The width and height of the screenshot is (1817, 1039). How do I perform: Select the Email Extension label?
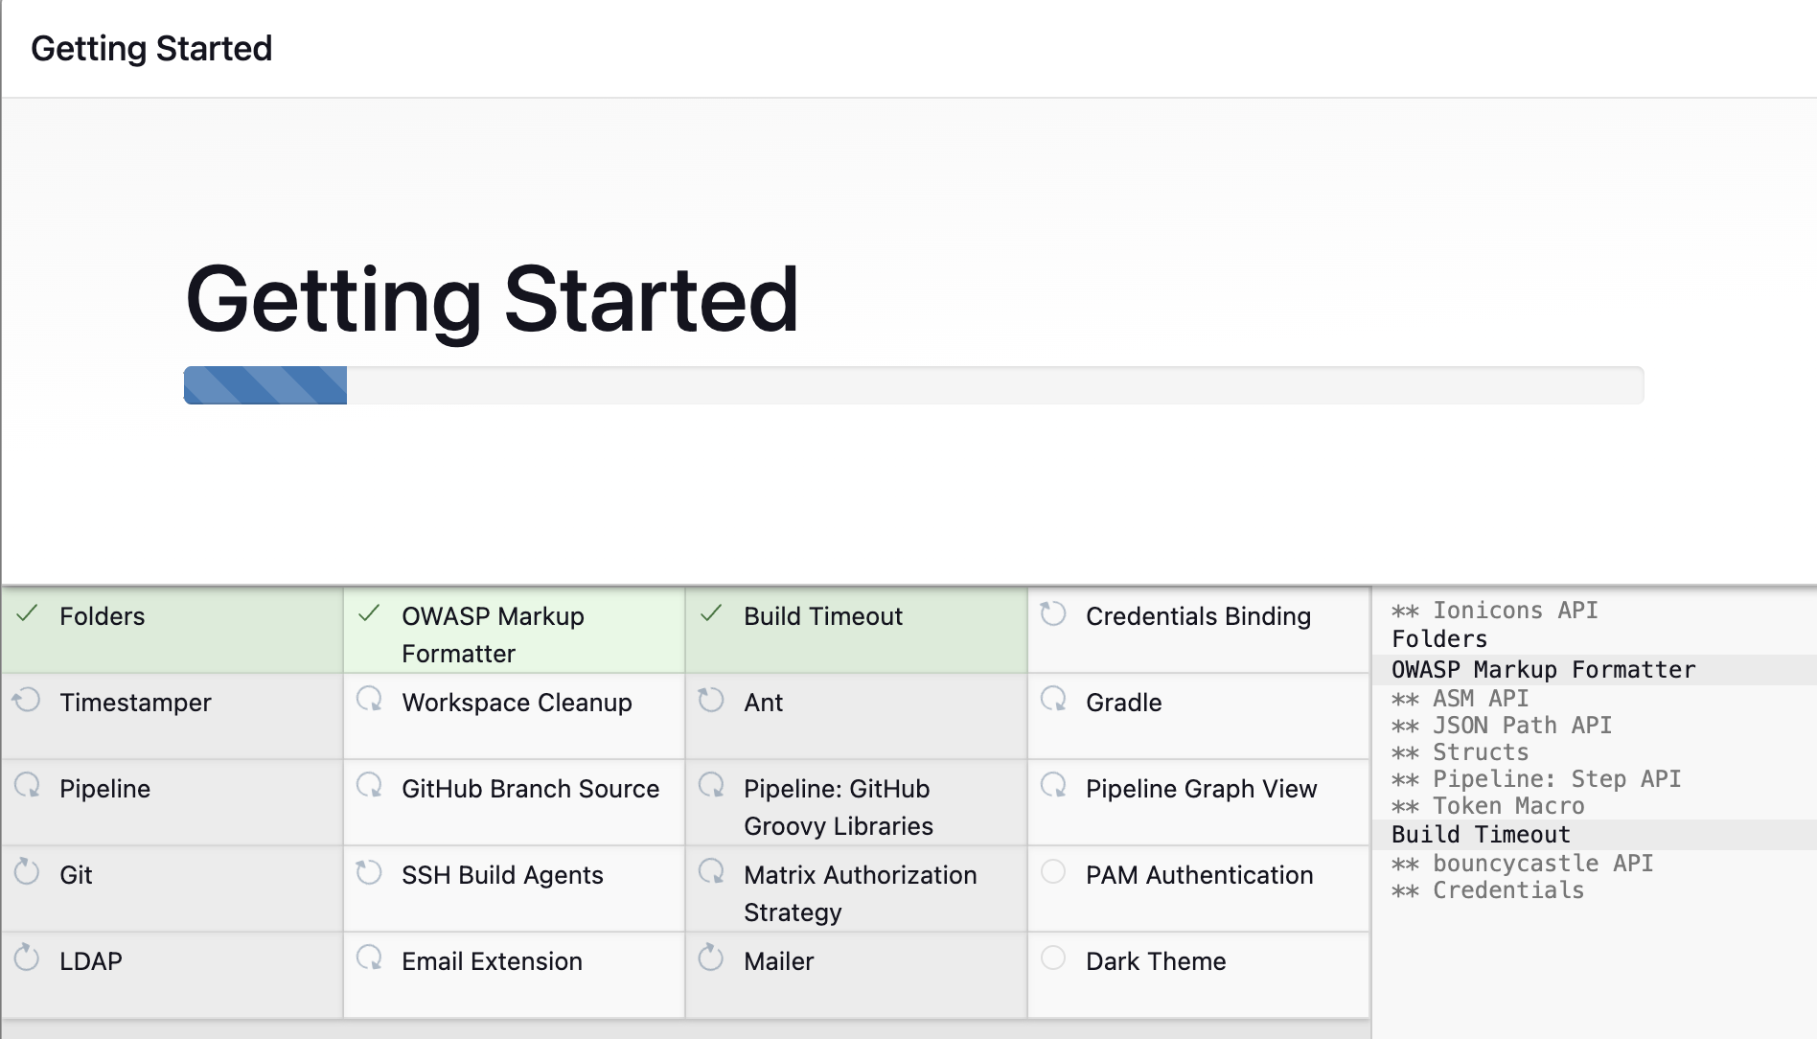(492, 961)
